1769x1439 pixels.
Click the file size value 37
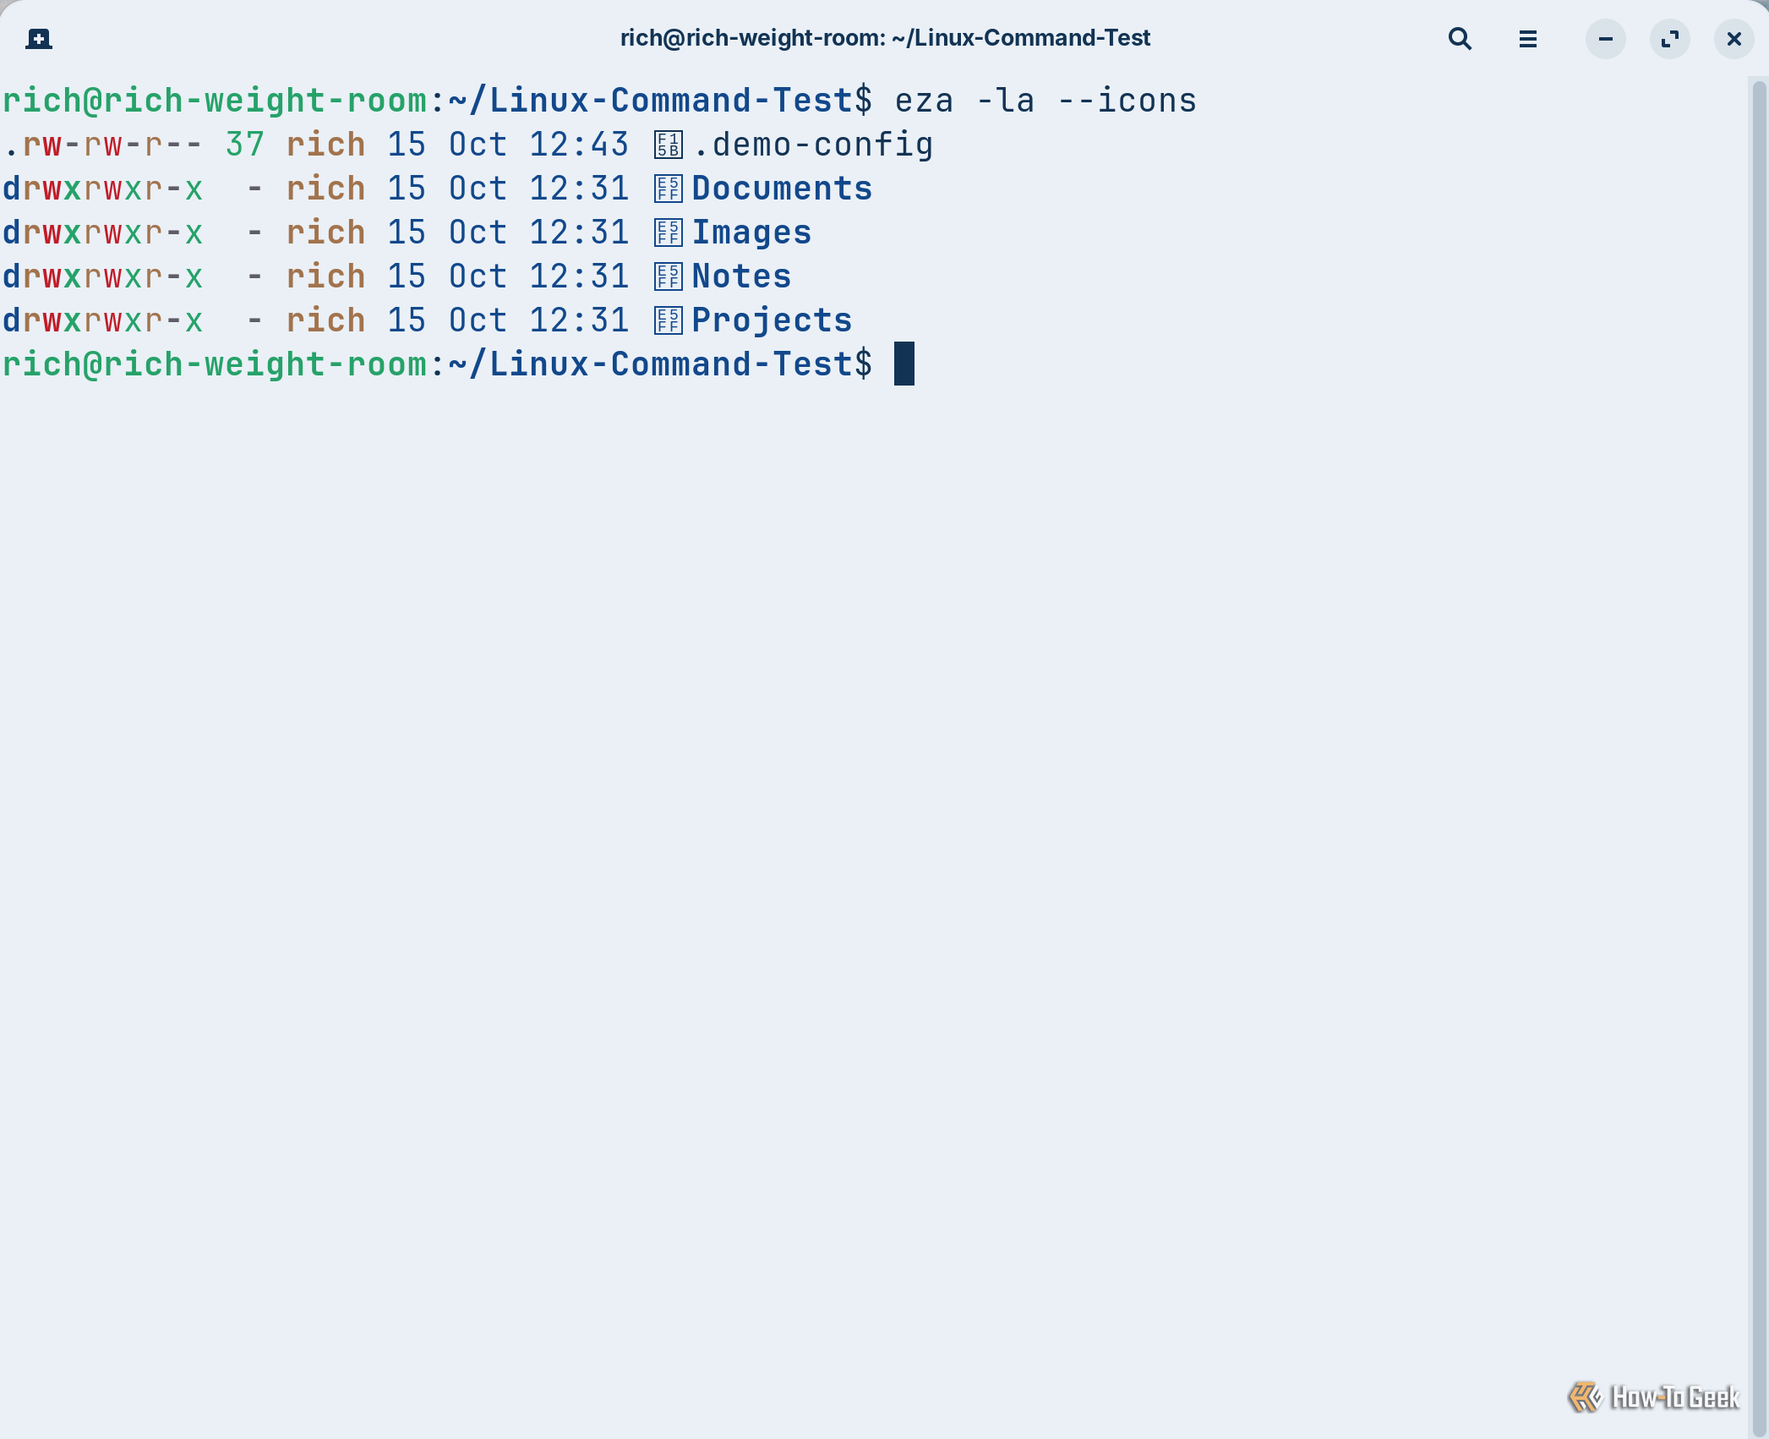(x=245, y=145)
